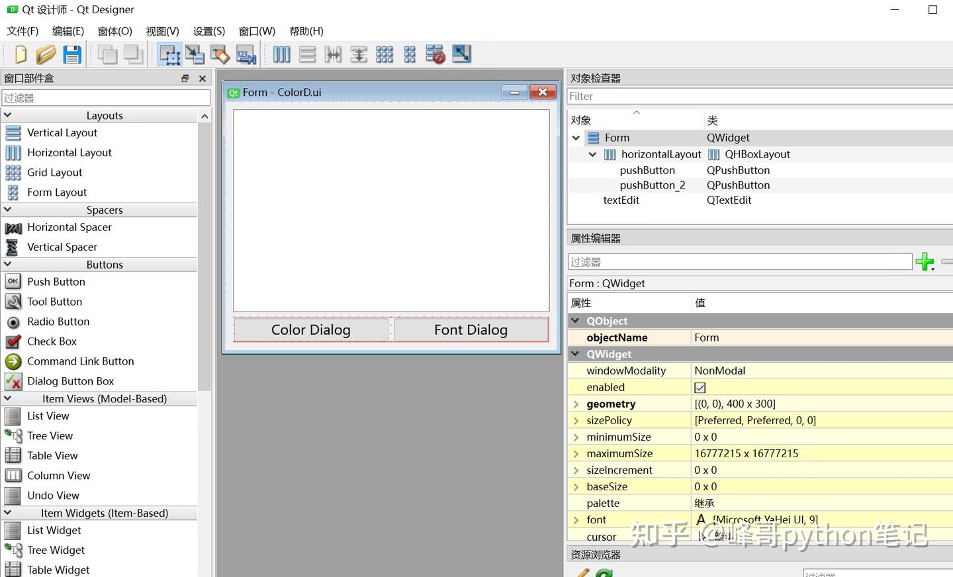Screen dimensions: 953x577
Task: Collapse the horizontalLayout tree node
Action: point(592,154)
